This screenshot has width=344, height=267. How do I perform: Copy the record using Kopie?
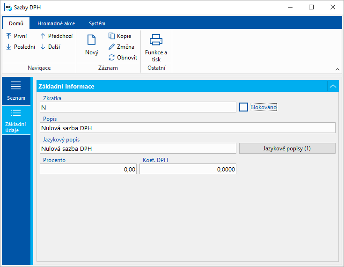click(x=120, y=36)
